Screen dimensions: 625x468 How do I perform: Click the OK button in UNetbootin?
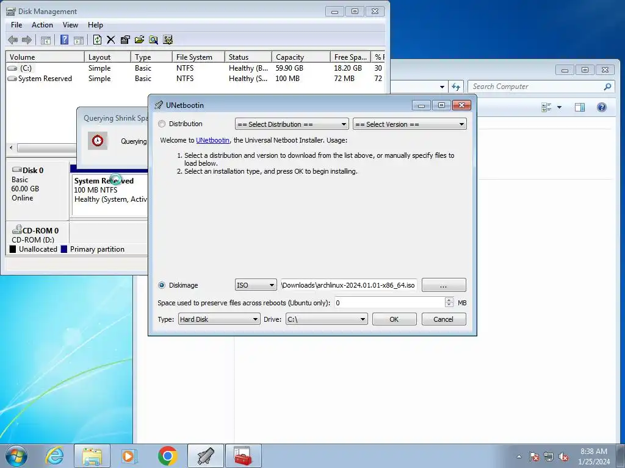click(394, 319)
